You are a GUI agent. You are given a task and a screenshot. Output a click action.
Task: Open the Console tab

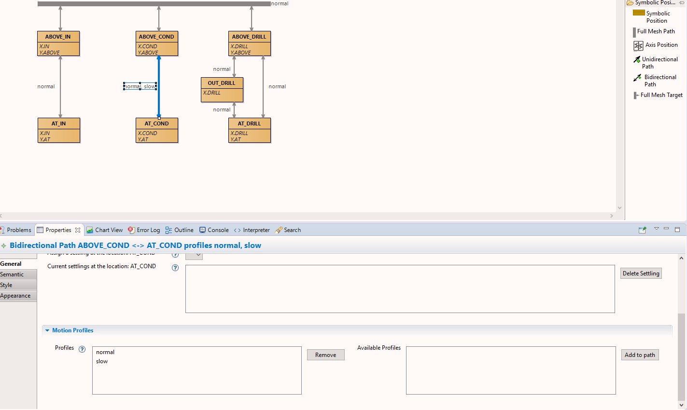point(214,230)
